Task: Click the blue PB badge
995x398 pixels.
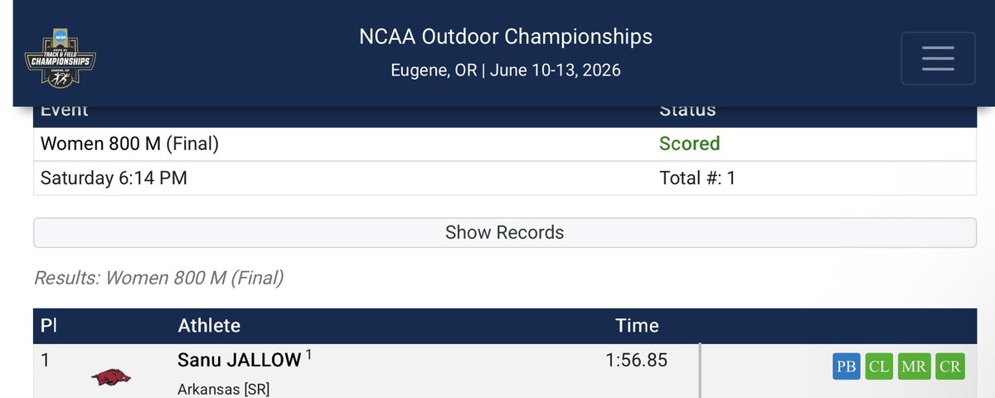Action: (847, 366)
